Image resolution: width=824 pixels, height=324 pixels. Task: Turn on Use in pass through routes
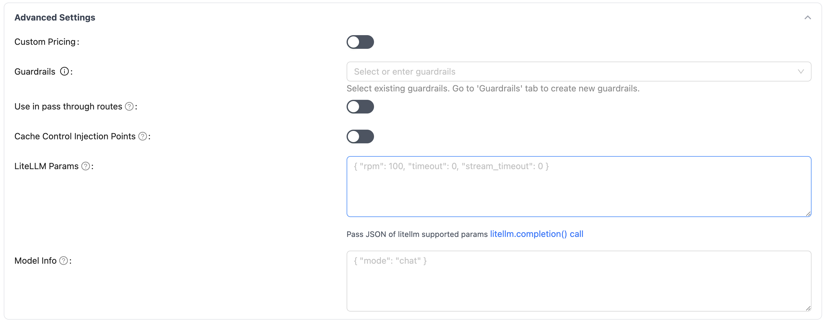click(x=360, y=107)
